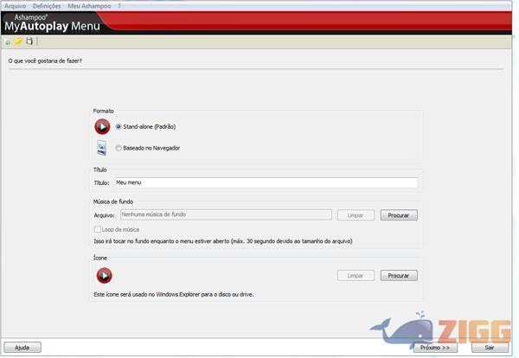Image resolution: width=519 pixels, height=358 pixels.
Task: Click the Título text field
Action: coord(266,182)
